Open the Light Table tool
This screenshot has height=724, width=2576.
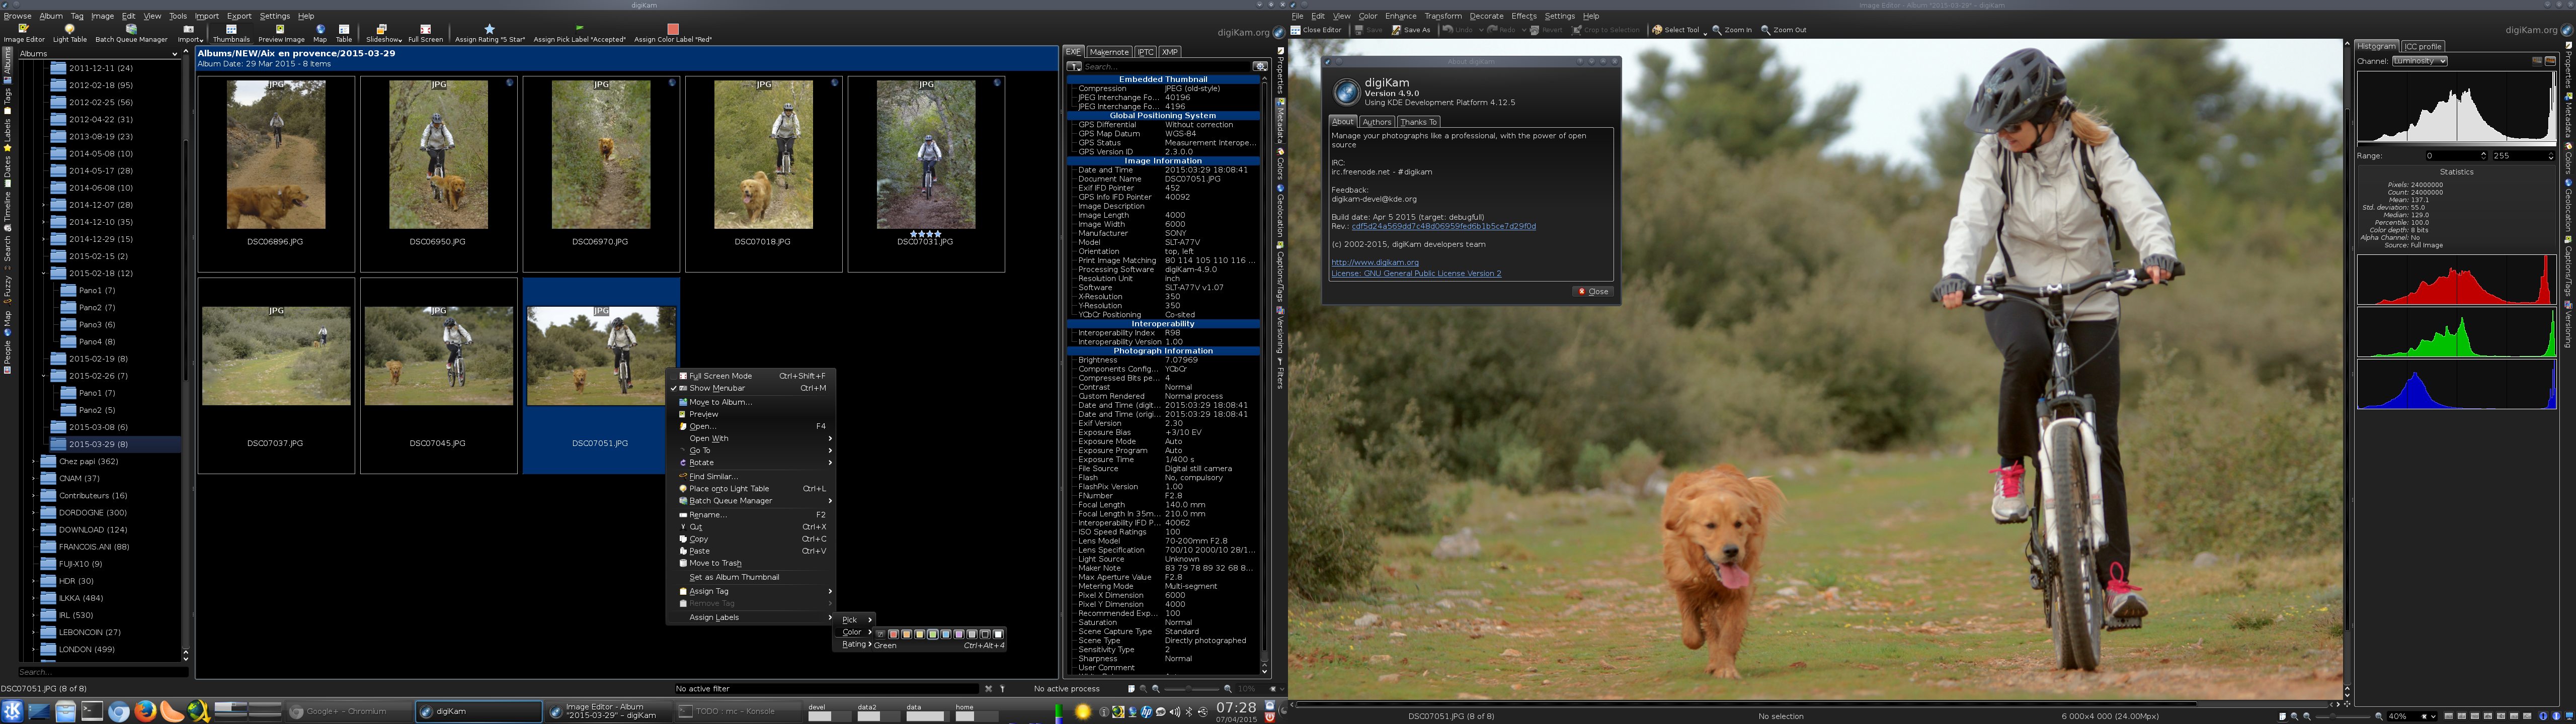tap(69, 34)
